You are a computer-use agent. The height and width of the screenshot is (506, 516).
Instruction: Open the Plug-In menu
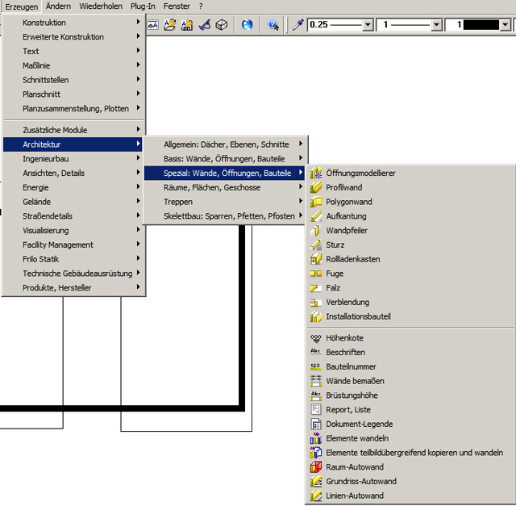pos(143,6)
